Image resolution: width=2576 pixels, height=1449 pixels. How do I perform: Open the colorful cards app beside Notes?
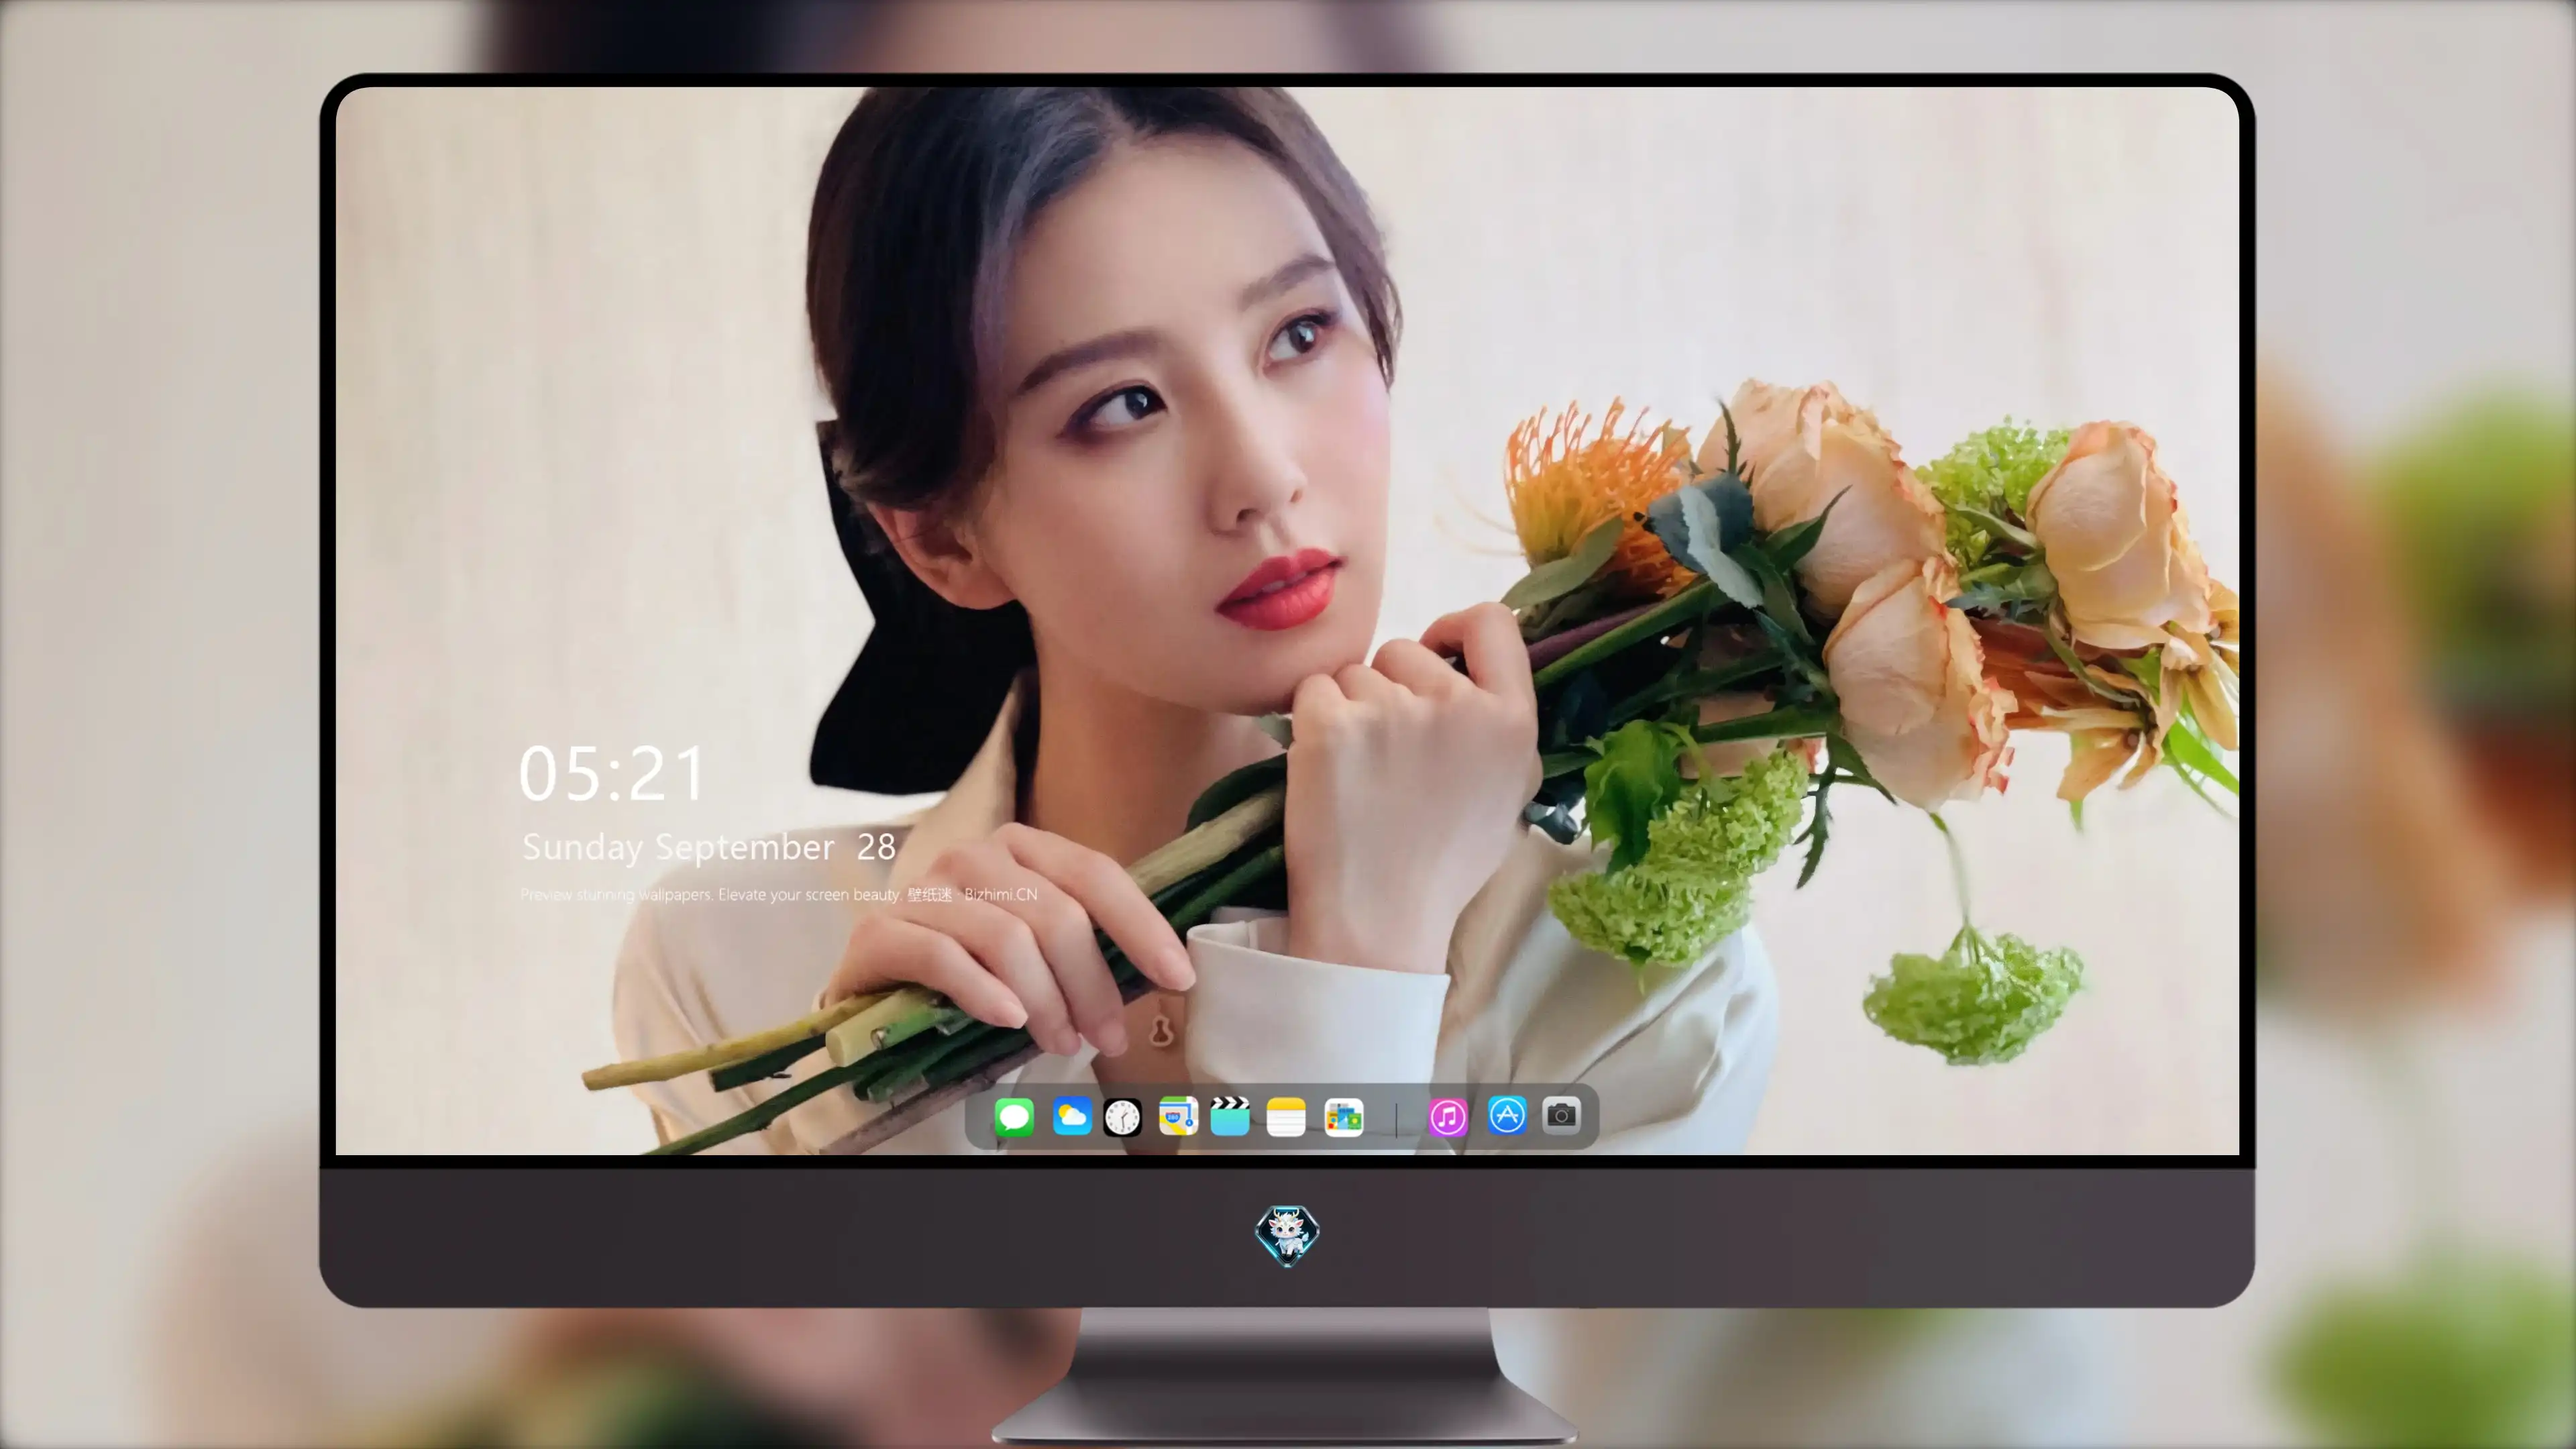pyautogui.click(x=1343, y=1117)
